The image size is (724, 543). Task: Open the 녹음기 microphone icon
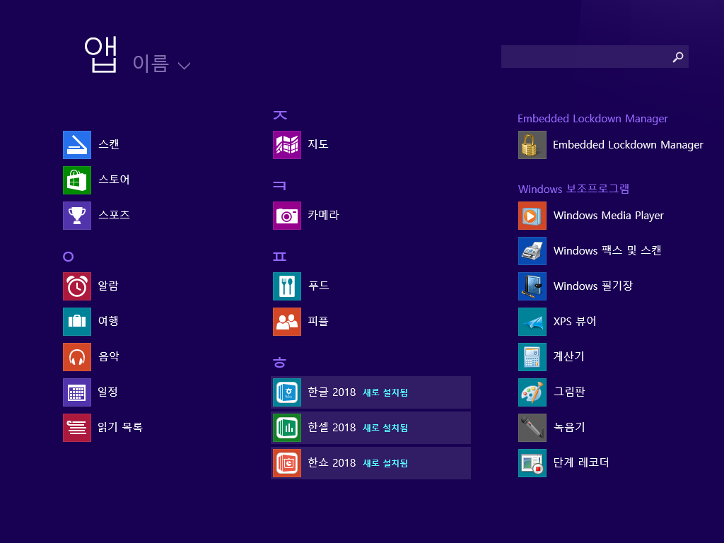click(x=532, y=428)
